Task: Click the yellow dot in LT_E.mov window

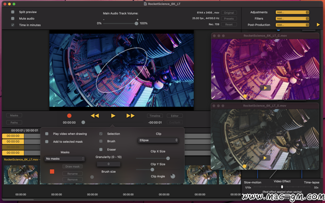Action: (x=245, y=166)
